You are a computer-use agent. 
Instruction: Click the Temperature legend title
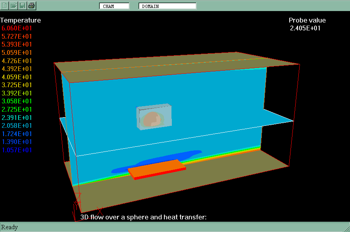20,20
